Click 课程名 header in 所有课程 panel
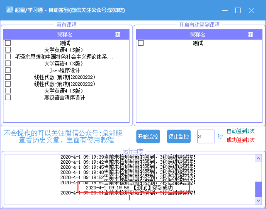 coord(65,35)
